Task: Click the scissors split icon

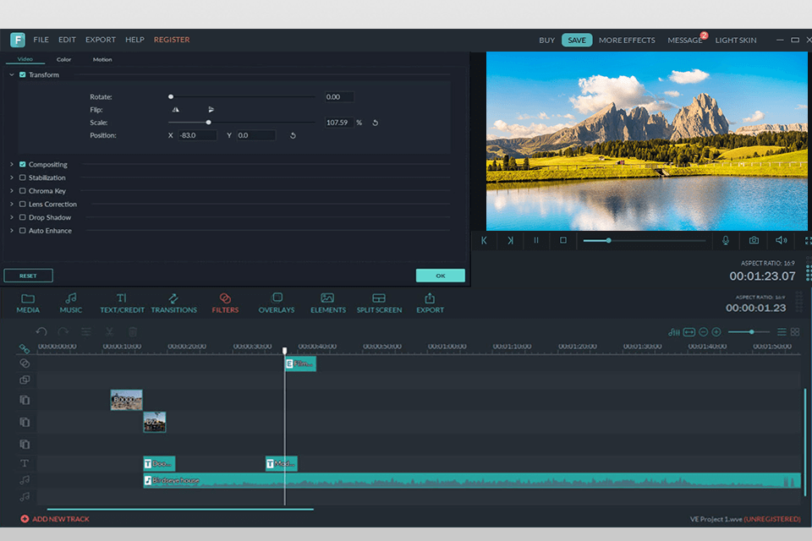Action: point(109,331)
